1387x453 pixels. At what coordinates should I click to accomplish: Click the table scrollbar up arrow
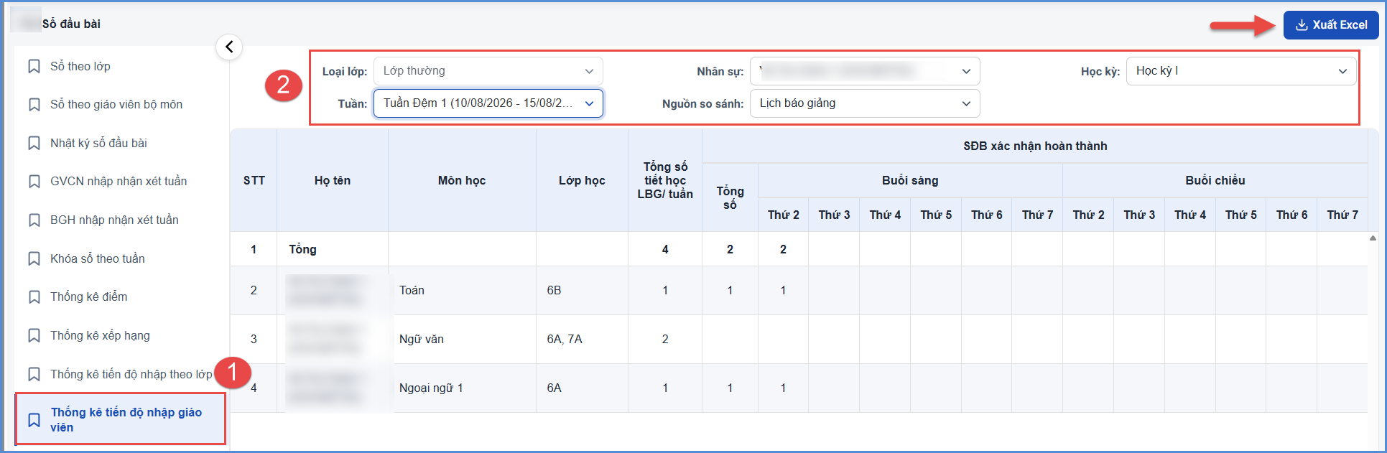(1373, 238)
